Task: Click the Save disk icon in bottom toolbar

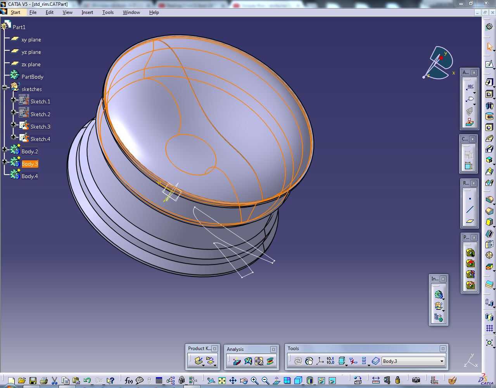Action: pos(33,381)
